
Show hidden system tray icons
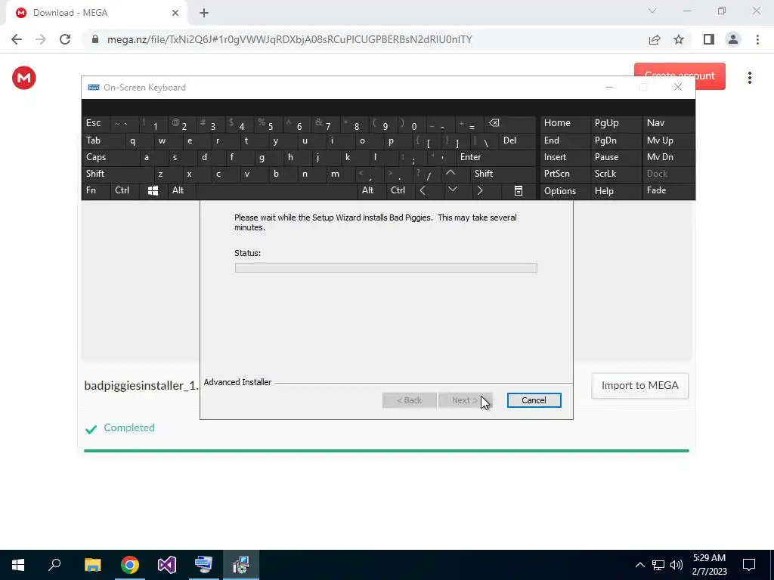pyautogui.click(x=639, y=565)
